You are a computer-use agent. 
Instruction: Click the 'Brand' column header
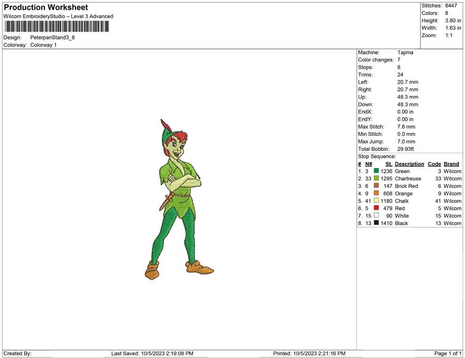click(x=451, y=163)
